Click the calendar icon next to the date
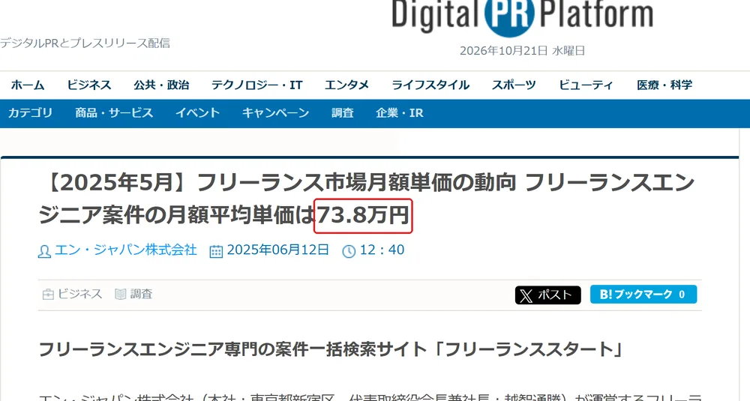This screenshot has height=401, width=750. (216, 251)
